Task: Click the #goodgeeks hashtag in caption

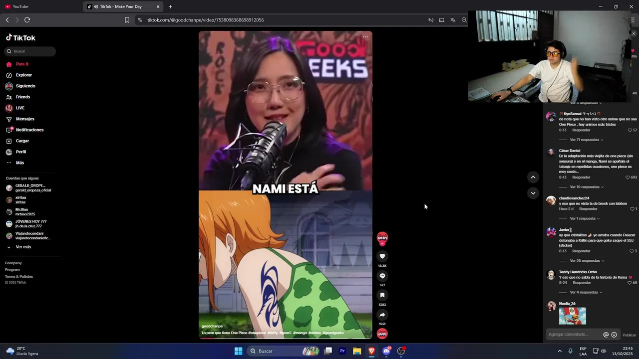Action: pos(333,333)
